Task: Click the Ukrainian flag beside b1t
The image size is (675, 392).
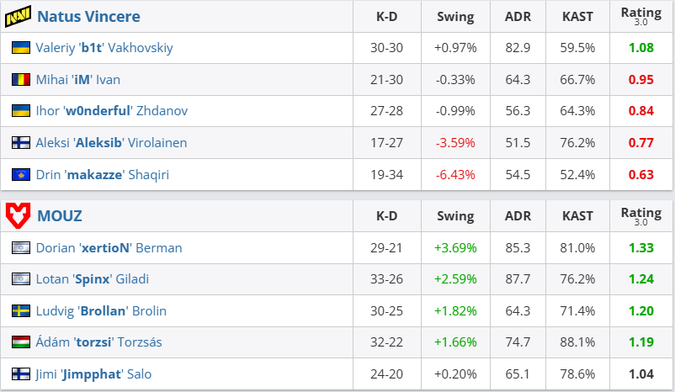Action: click(21, 48)
